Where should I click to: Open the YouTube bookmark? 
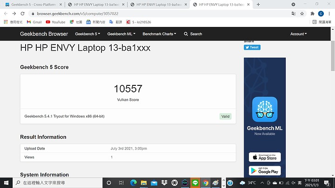coord(55,22)
